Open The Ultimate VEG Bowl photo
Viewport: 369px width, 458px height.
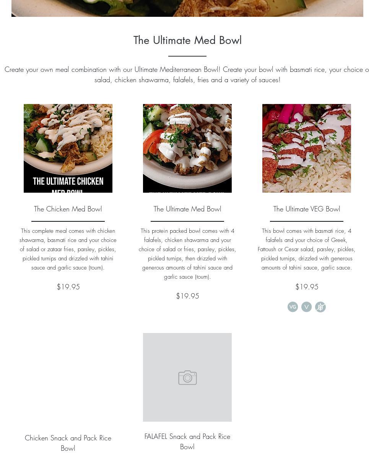pyautogui.click(x=306, y=148)
